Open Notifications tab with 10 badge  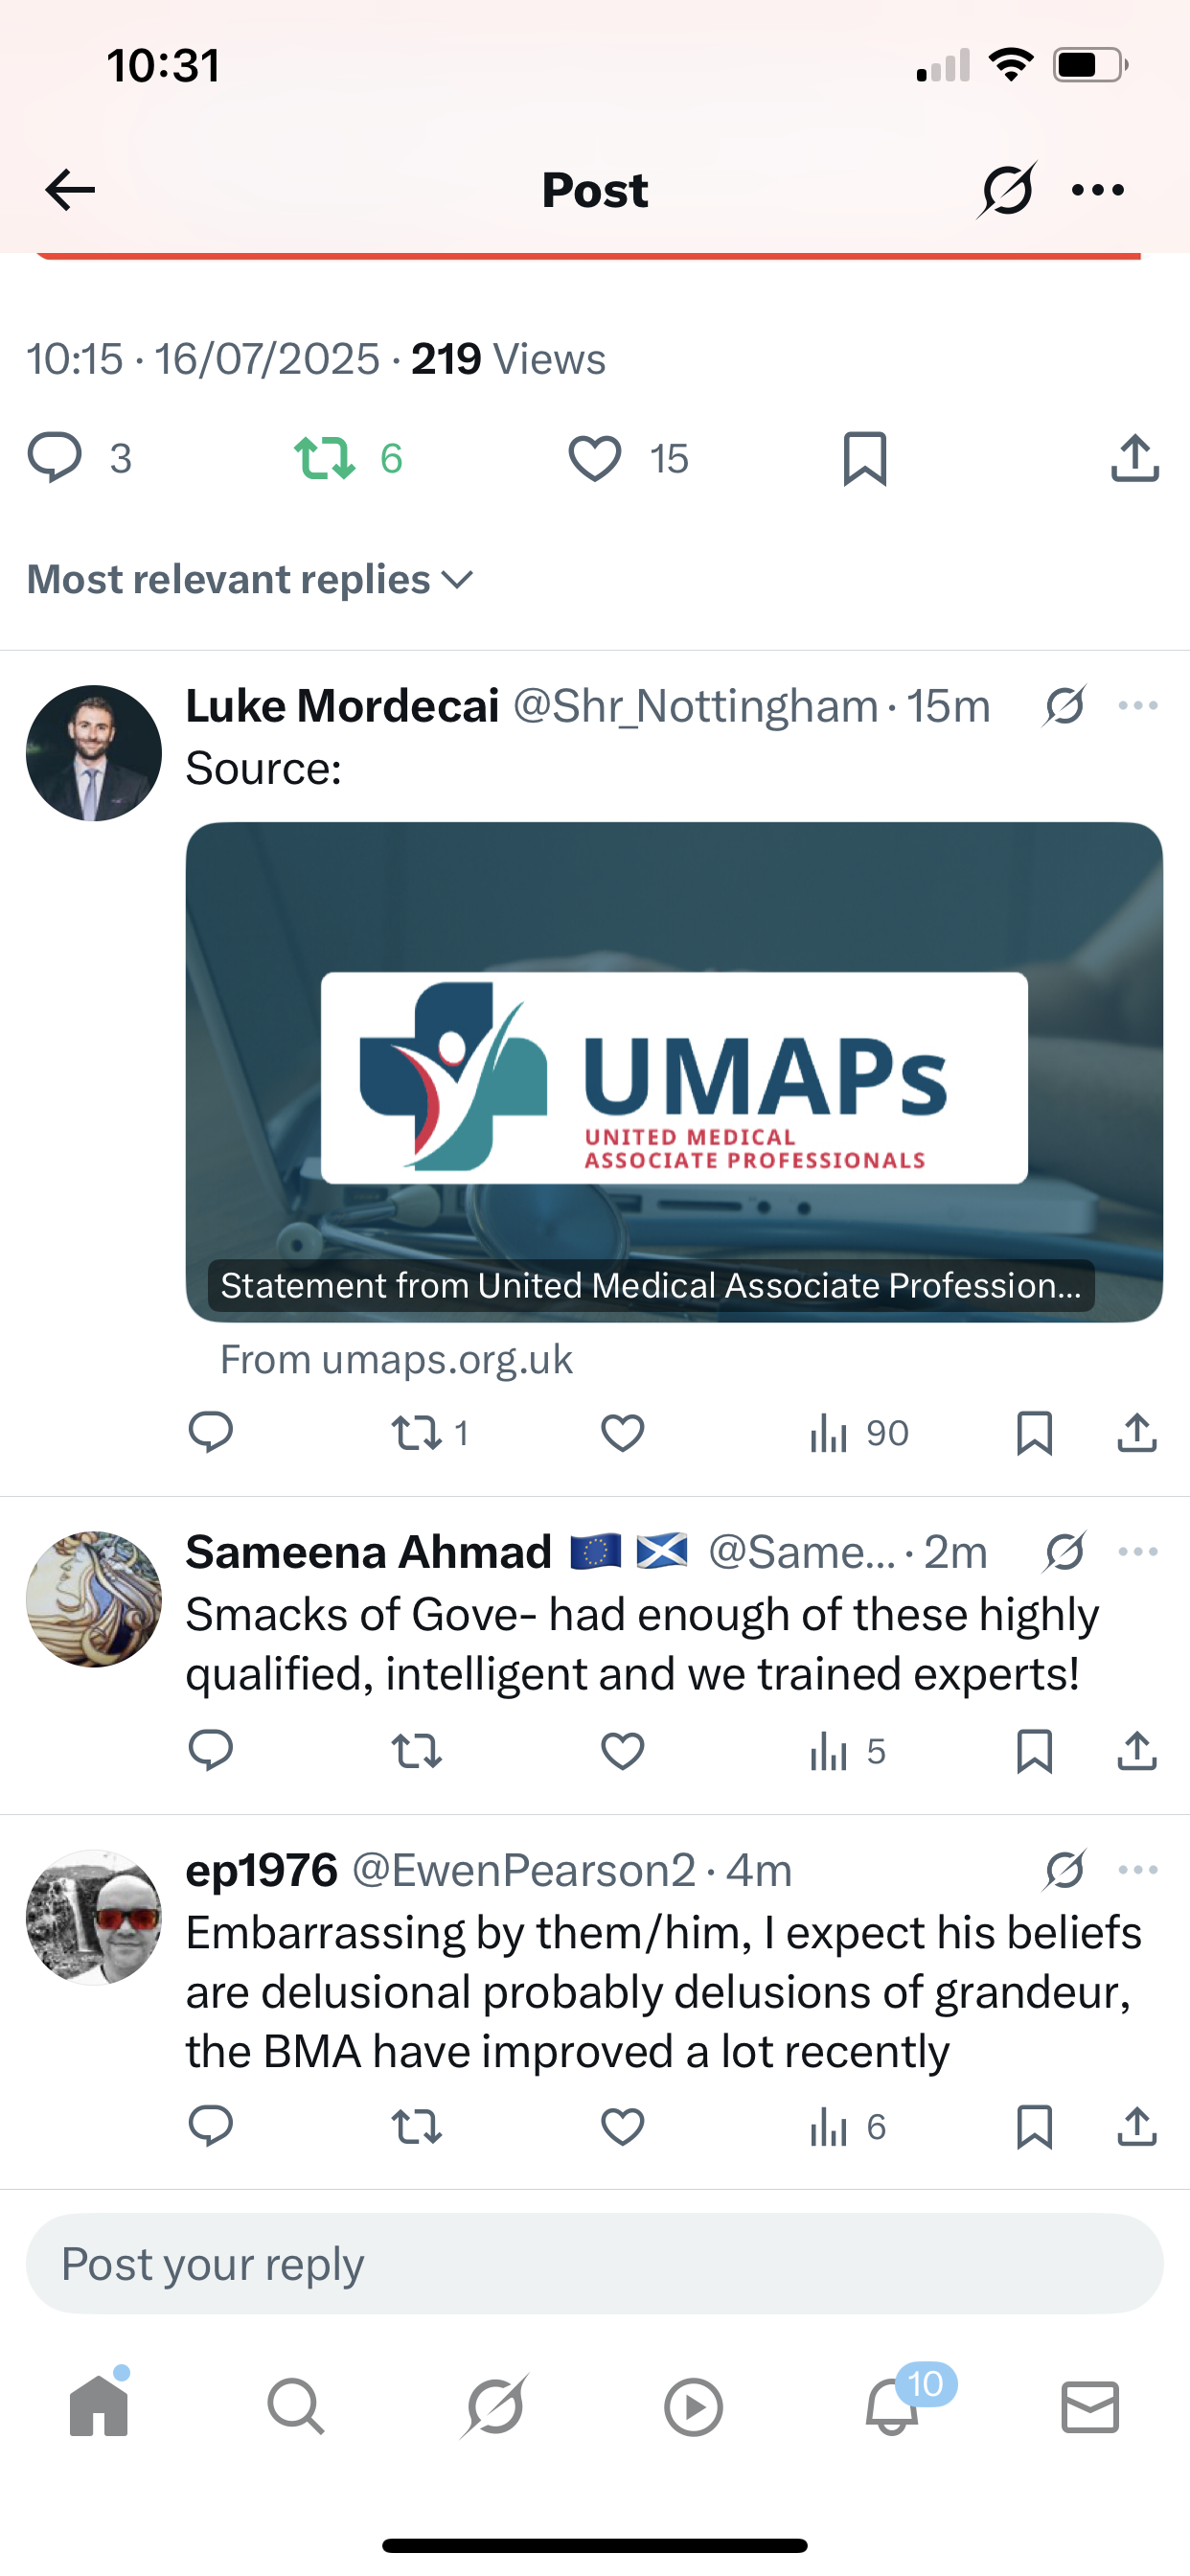pos(892,2406)
